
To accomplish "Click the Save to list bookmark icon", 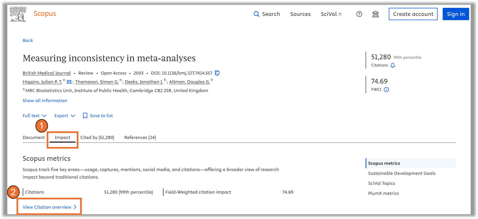I will point(85,116).
